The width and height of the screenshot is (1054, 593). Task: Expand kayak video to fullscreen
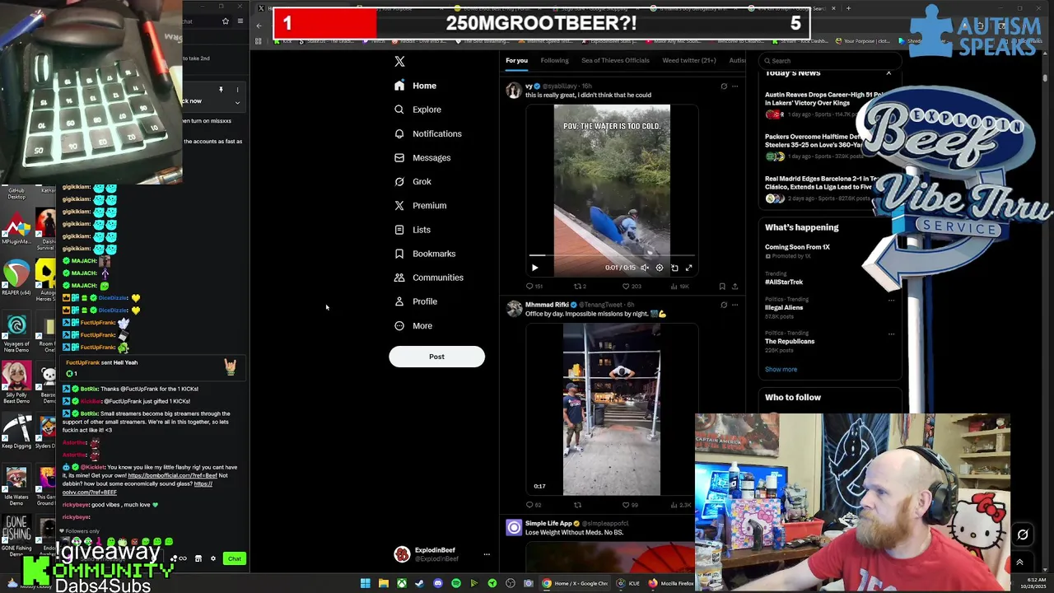pyautogui.click(x=689, y=268)
